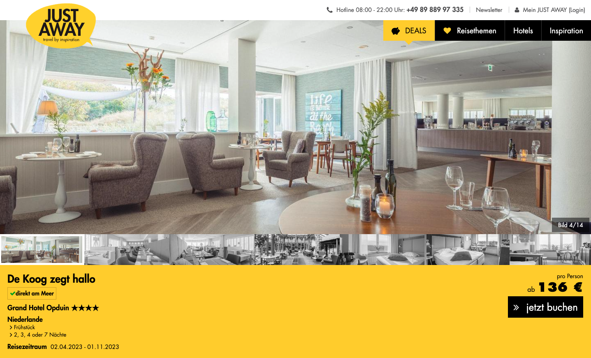This screenshot has width=591, height=358.
Task: Click the green checkmark in direkt am Meer
Action: click(13, 293)
